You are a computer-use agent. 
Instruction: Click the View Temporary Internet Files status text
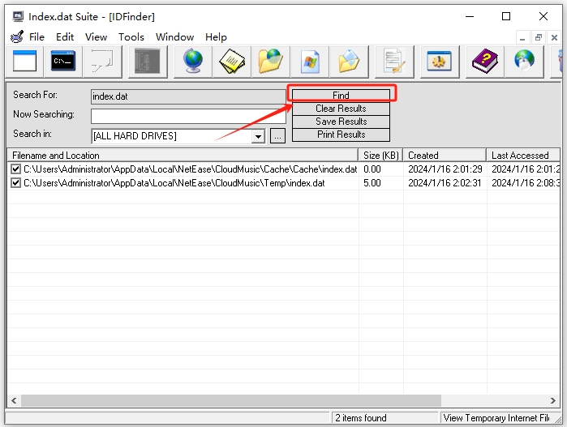click(x=496, y=418)
